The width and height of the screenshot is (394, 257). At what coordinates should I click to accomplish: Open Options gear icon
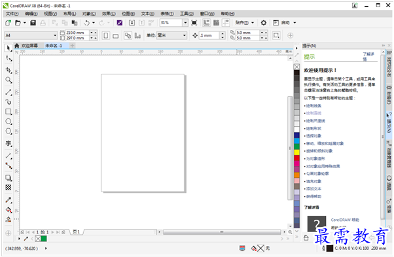pos(263,23)
